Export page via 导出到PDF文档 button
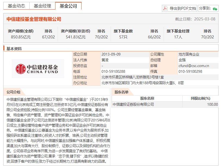 click(179, 8)
